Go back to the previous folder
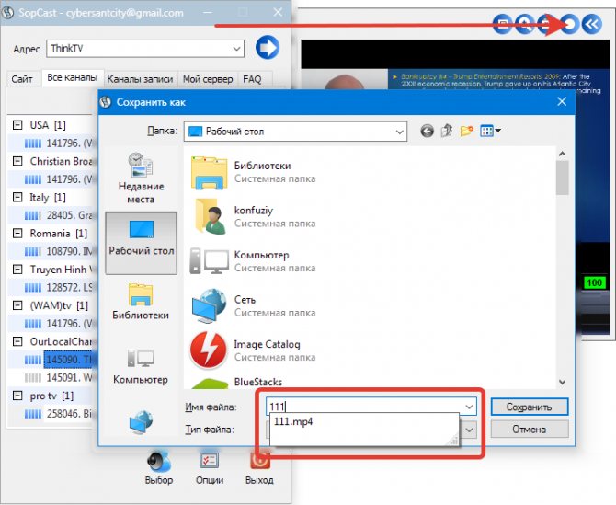Screen dimensions: 616x505 tap(427, 131)
